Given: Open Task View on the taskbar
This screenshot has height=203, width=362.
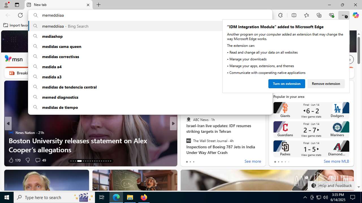Looking at the screenshot, I should 102,197.
